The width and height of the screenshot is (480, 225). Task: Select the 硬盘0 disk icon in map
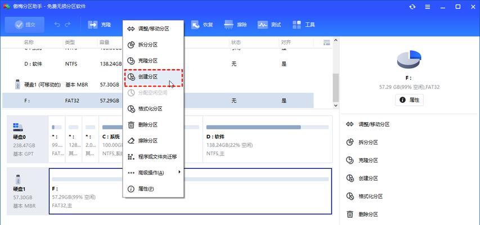click(x=18, y=127)
